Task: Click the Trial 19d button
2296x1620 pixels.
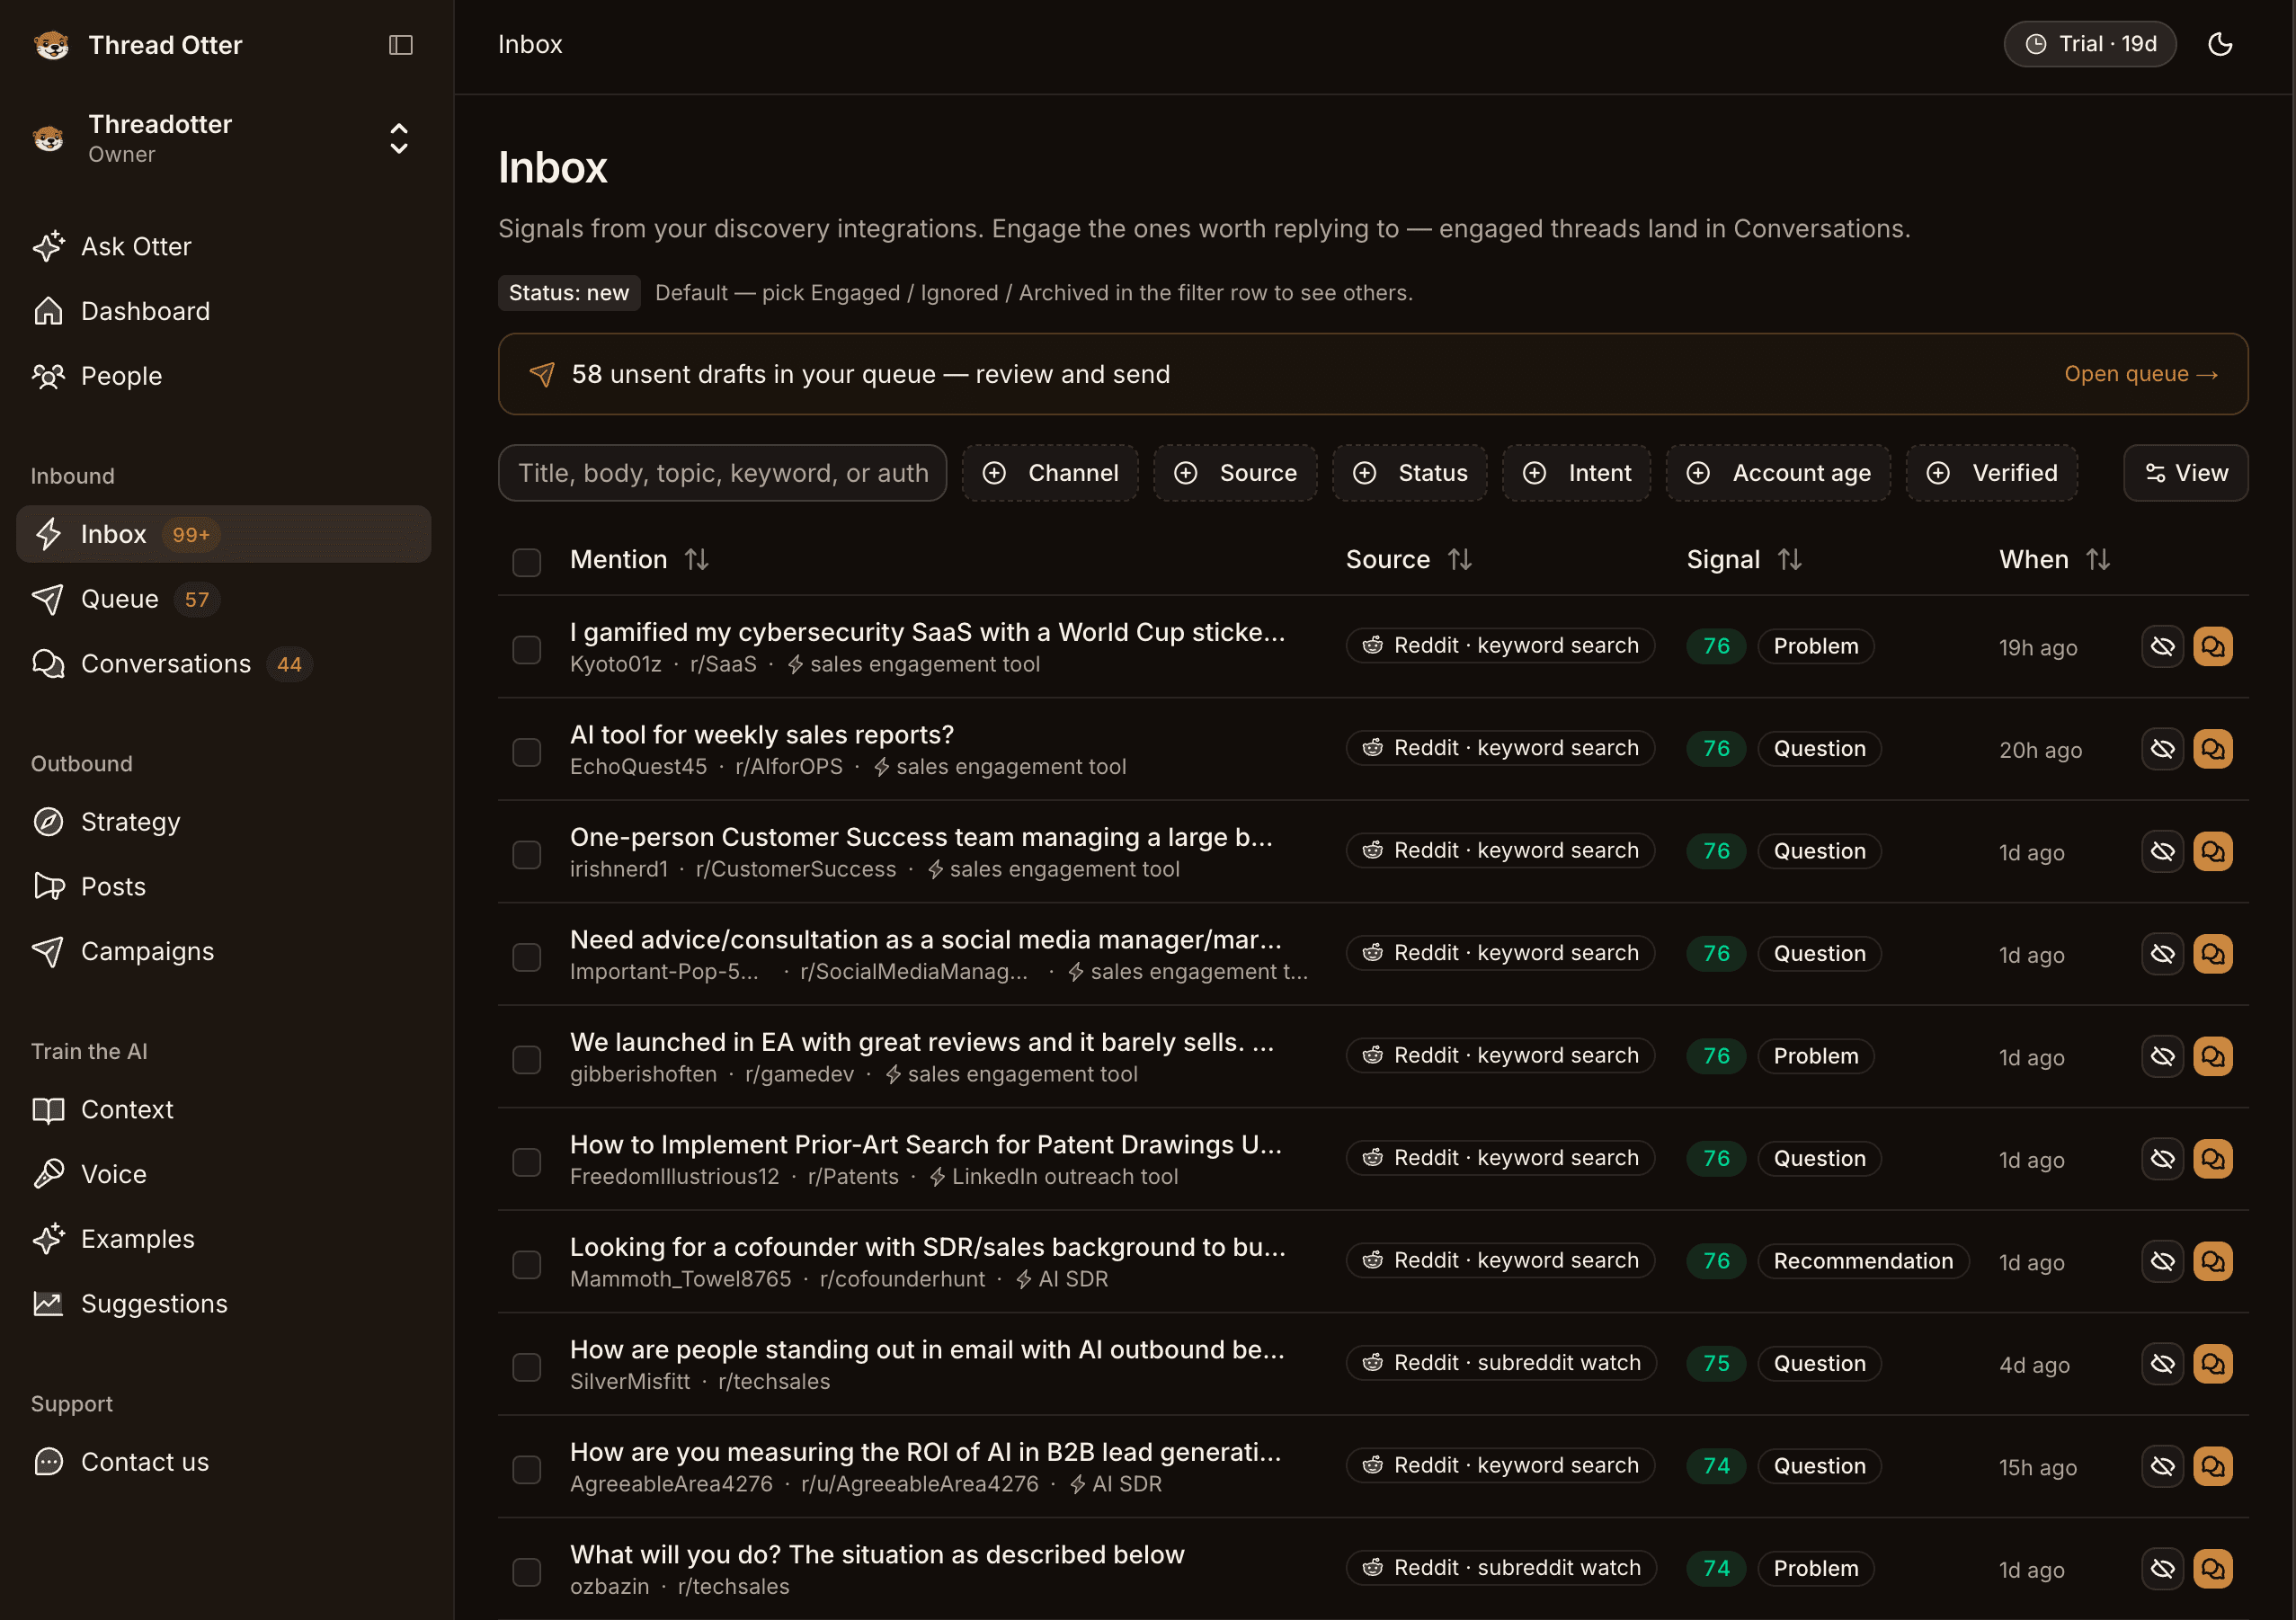Action: pos(2090,44)
